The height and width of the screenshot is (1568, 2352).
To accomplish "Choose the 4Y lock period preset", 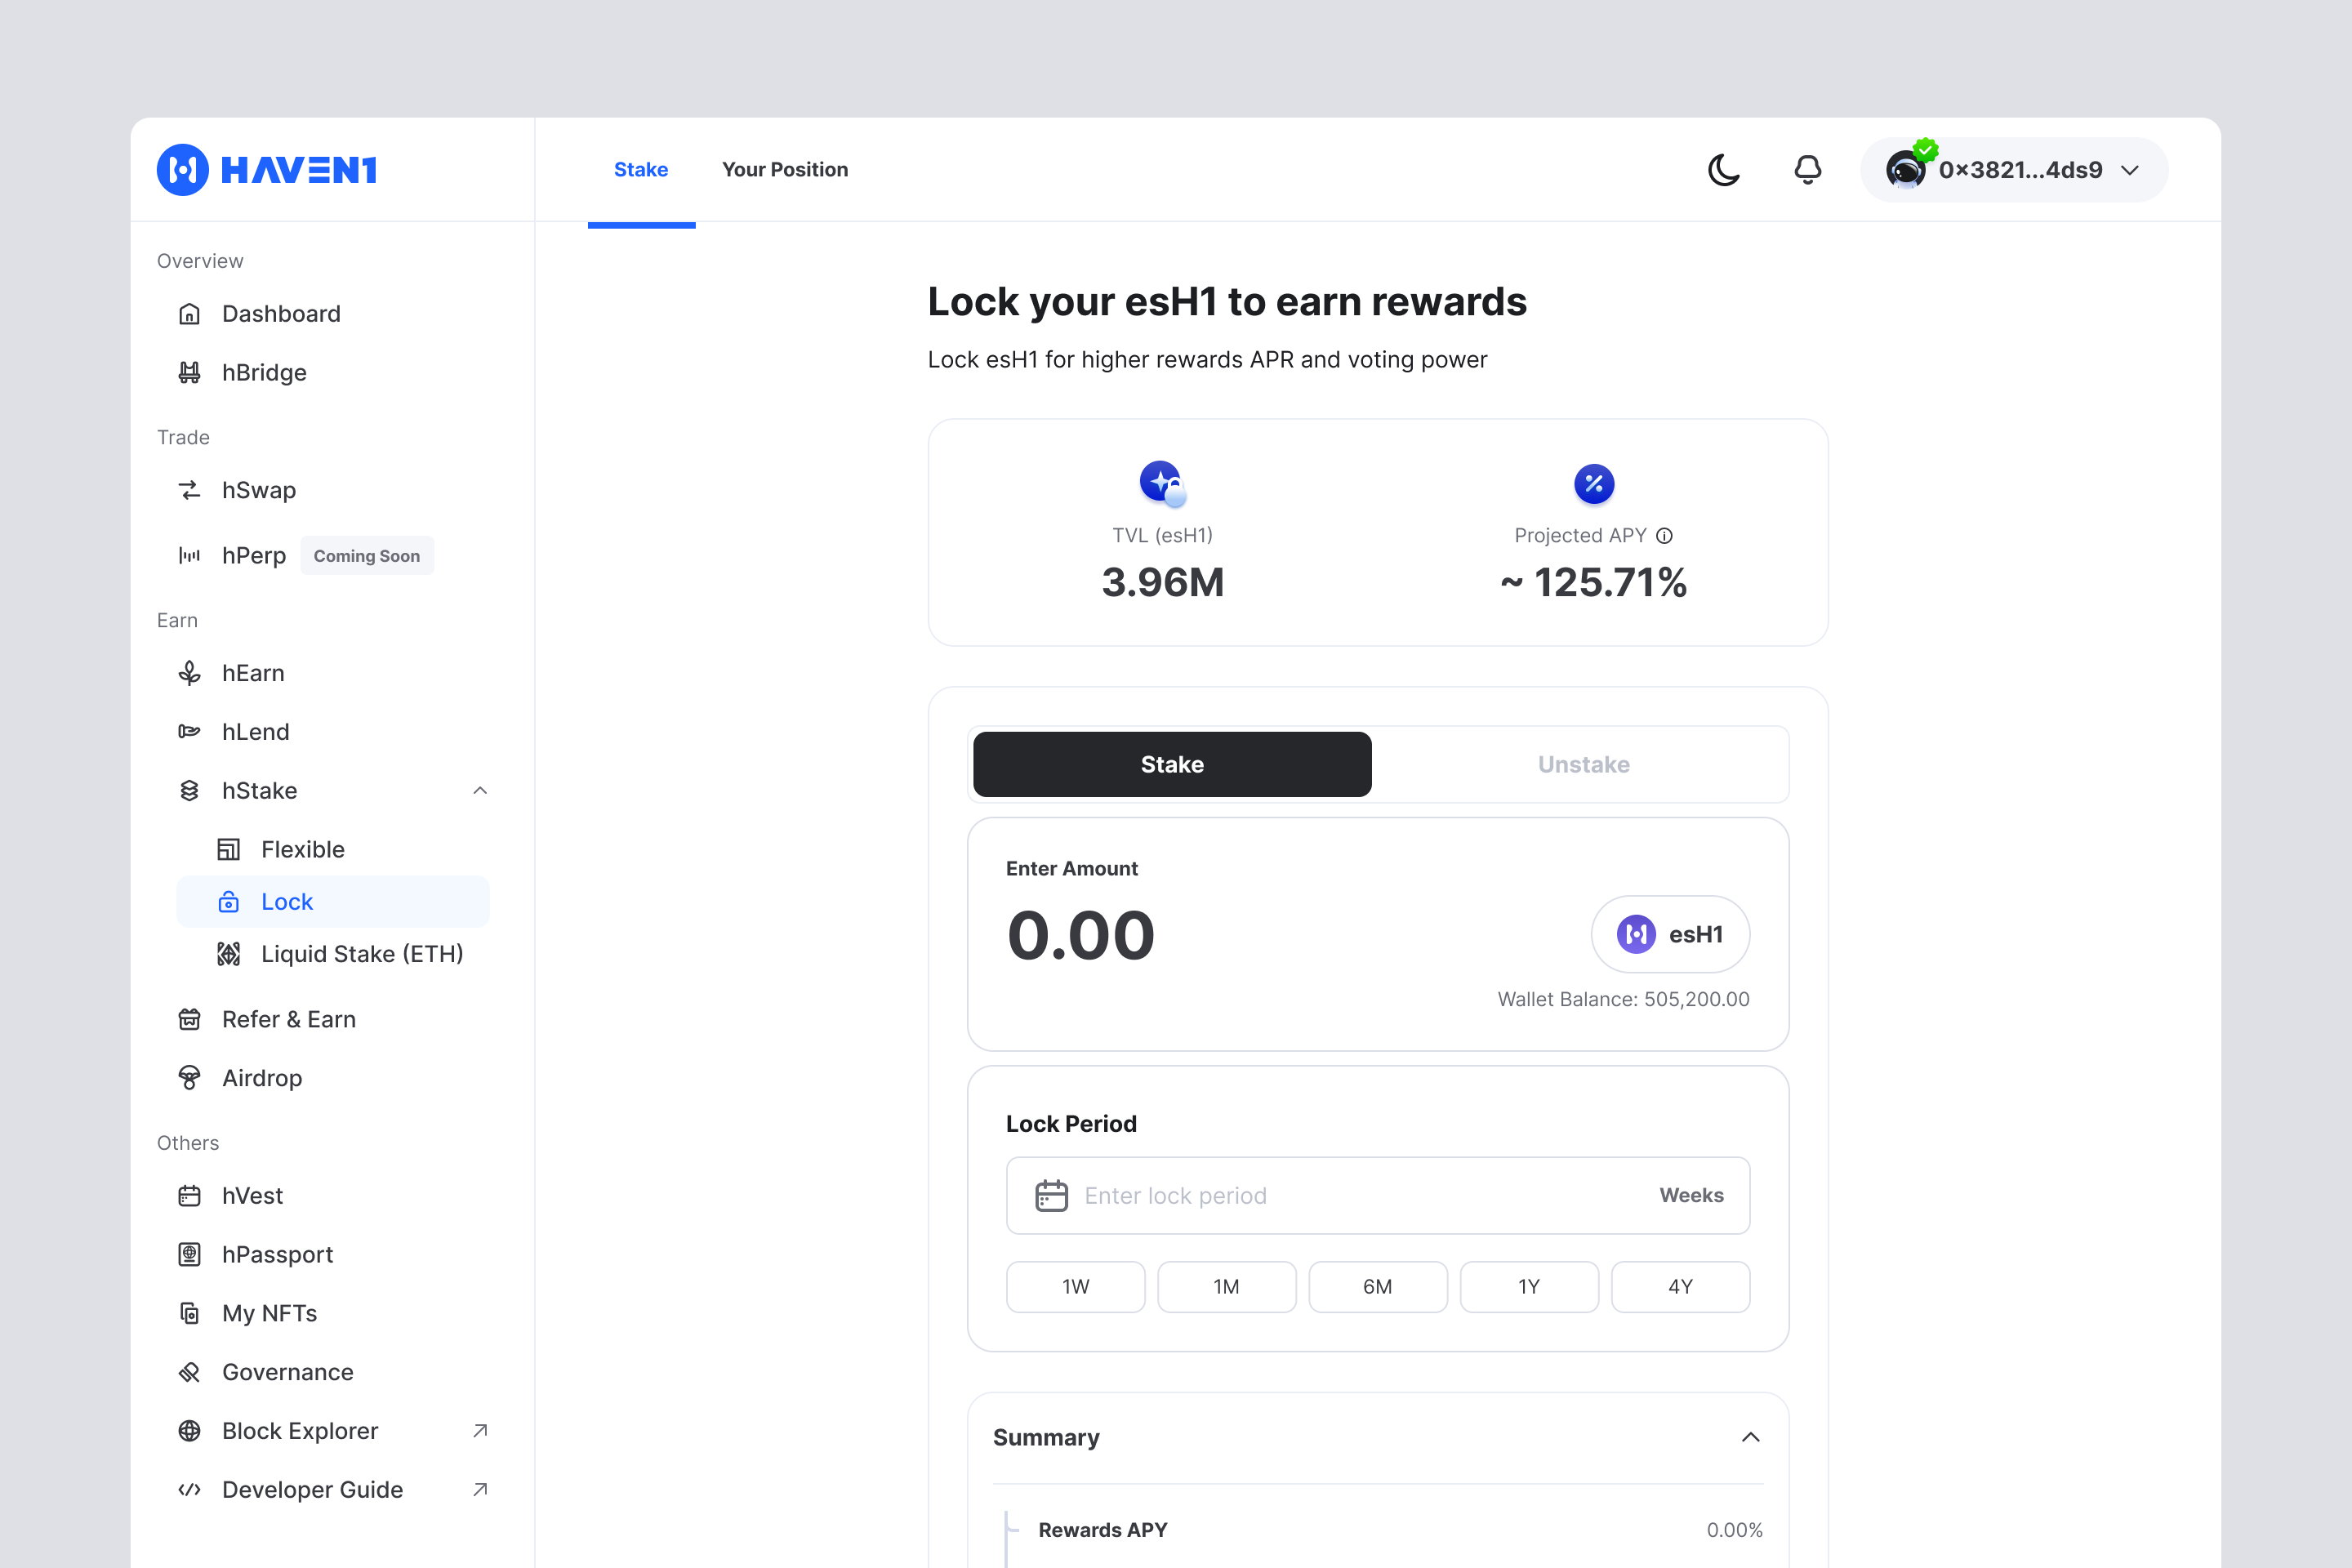I will (1679, 1287).
